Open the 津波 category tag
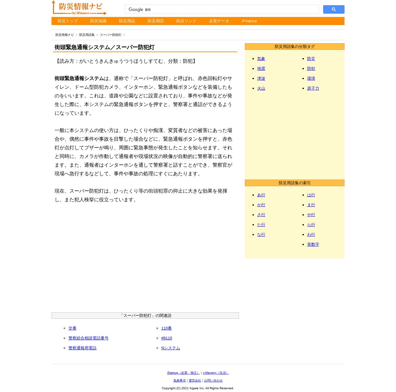 tap(261, 79)
